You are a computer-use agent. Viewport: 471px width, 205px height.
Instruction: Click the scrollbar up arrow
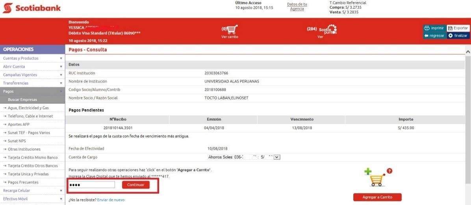(468, 52)
